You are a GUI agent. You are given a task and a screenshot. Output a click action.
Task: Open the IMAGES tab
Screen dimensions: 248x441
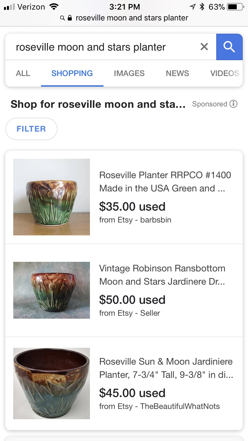click(129, 73)
